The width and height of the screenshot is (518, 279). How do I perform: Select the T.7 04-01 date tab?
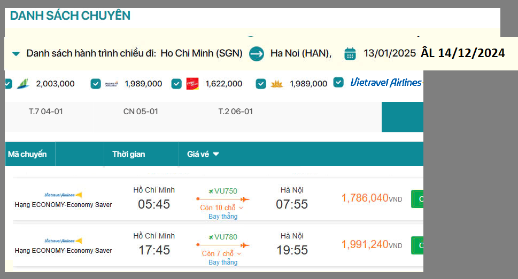46,111
